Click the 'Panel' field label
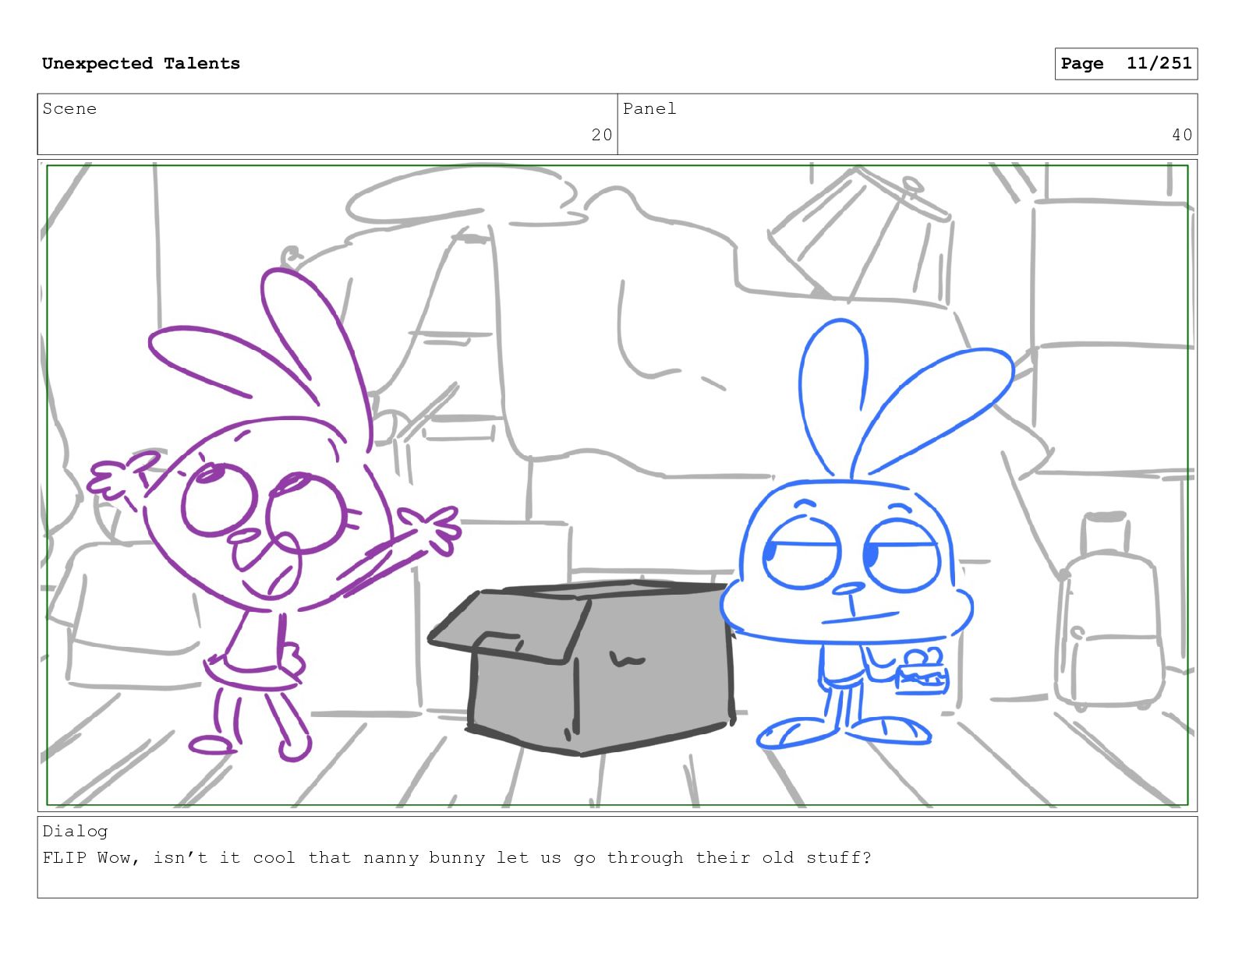 [x=649, y=109]
